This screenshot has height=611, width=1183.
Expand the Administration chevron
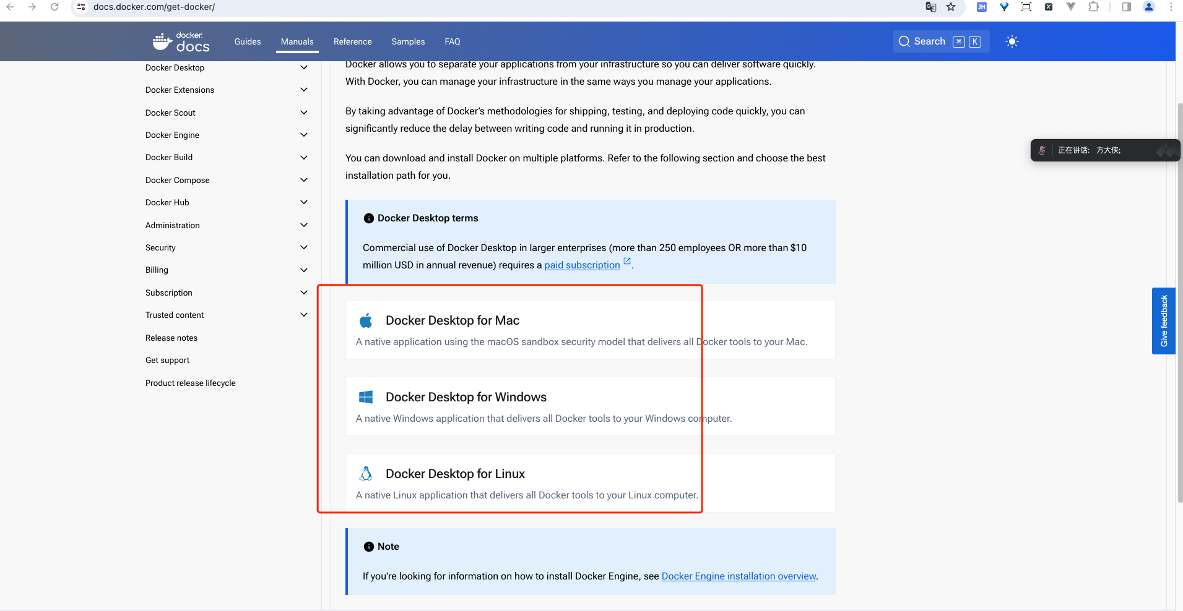tap(304, 225)
